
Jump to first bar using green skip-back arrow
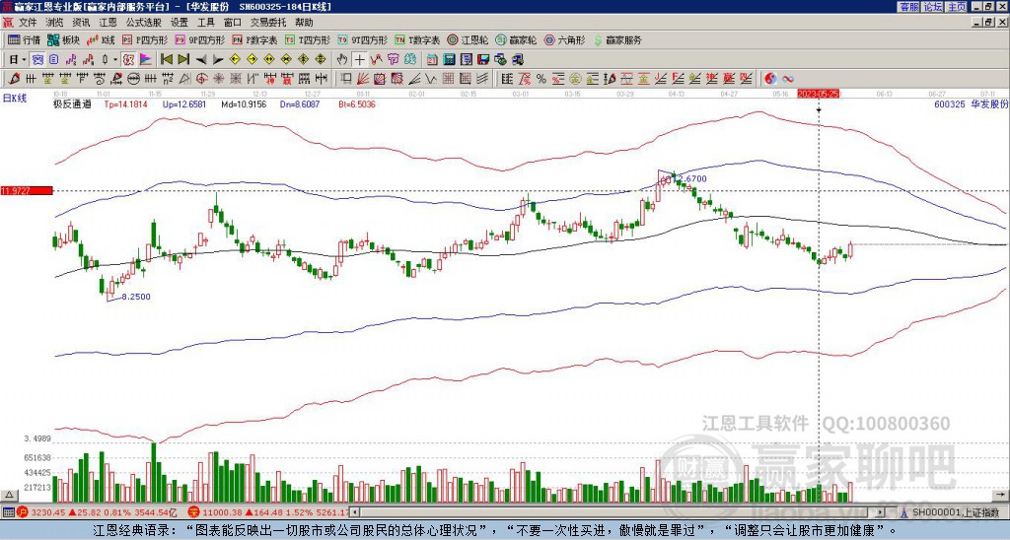click(x=166, y=60)
